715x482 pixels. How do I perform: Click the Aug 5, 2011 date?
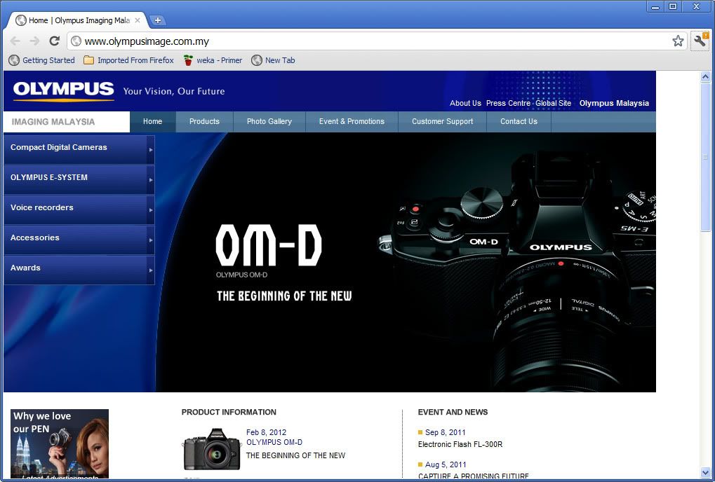(446, 464)
